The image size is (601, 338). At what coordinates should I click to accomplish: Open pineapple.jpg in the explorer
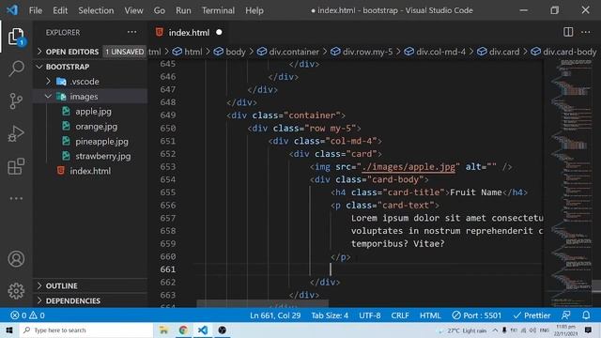point(101,141)
